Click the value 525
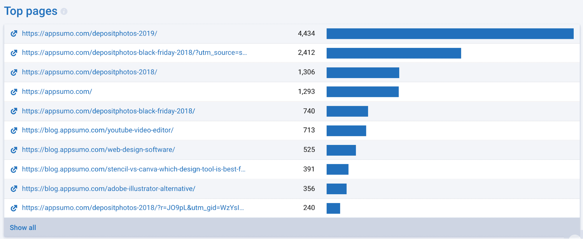Screen dimensions: 583x239 pyautogui.click(x=309, y=150)
